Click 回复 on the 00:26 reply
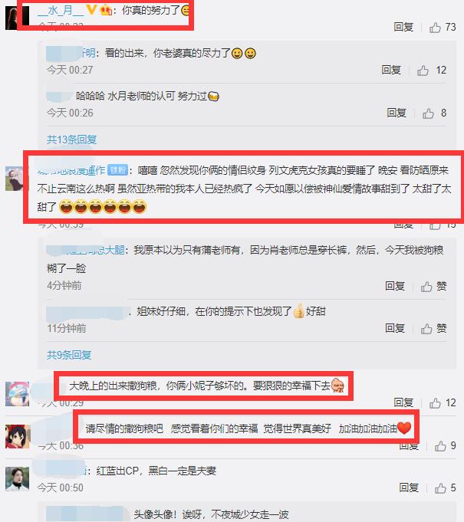The image size is (464, 522). click(397, 113)
